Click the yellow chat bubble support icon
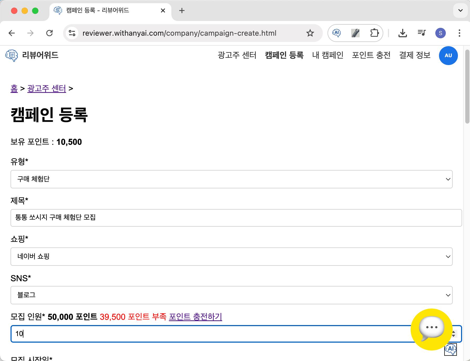 coord(431,329)
